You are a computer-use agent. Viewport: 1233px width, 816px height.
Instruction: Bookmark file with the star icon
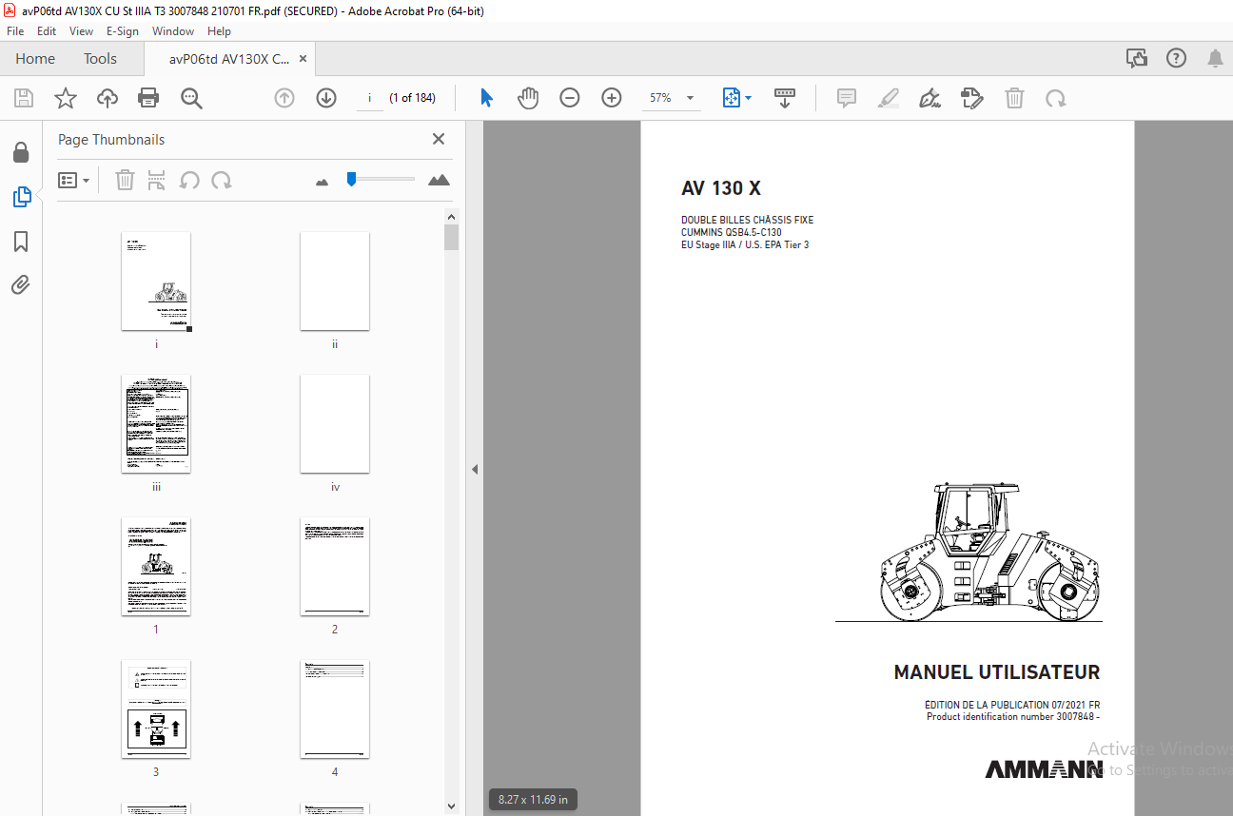[x=65, y=98]
